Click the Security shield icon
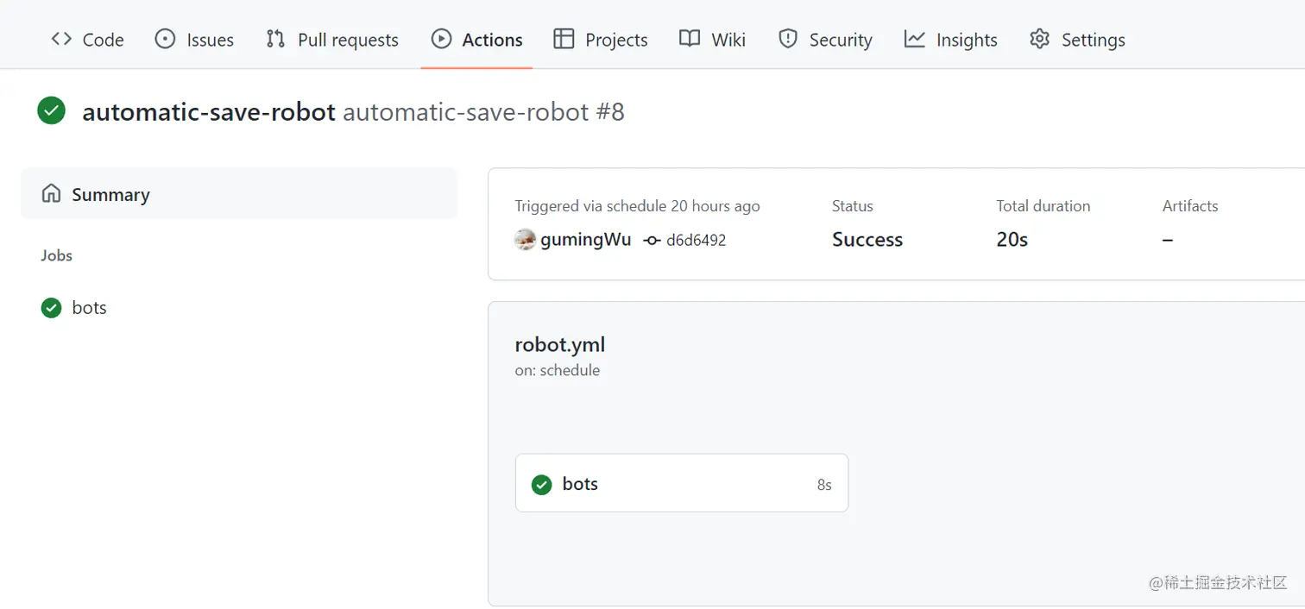This screenshot has width=1305, height=609. pyautogui.click(x=787, y=39)
